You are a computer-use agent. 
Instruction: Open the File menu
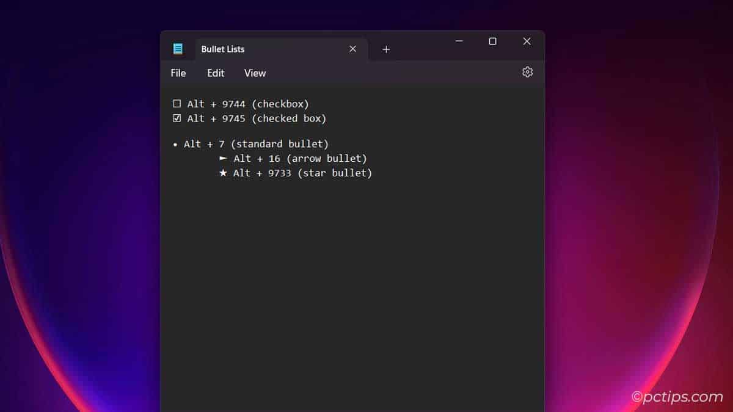[178, 73]
